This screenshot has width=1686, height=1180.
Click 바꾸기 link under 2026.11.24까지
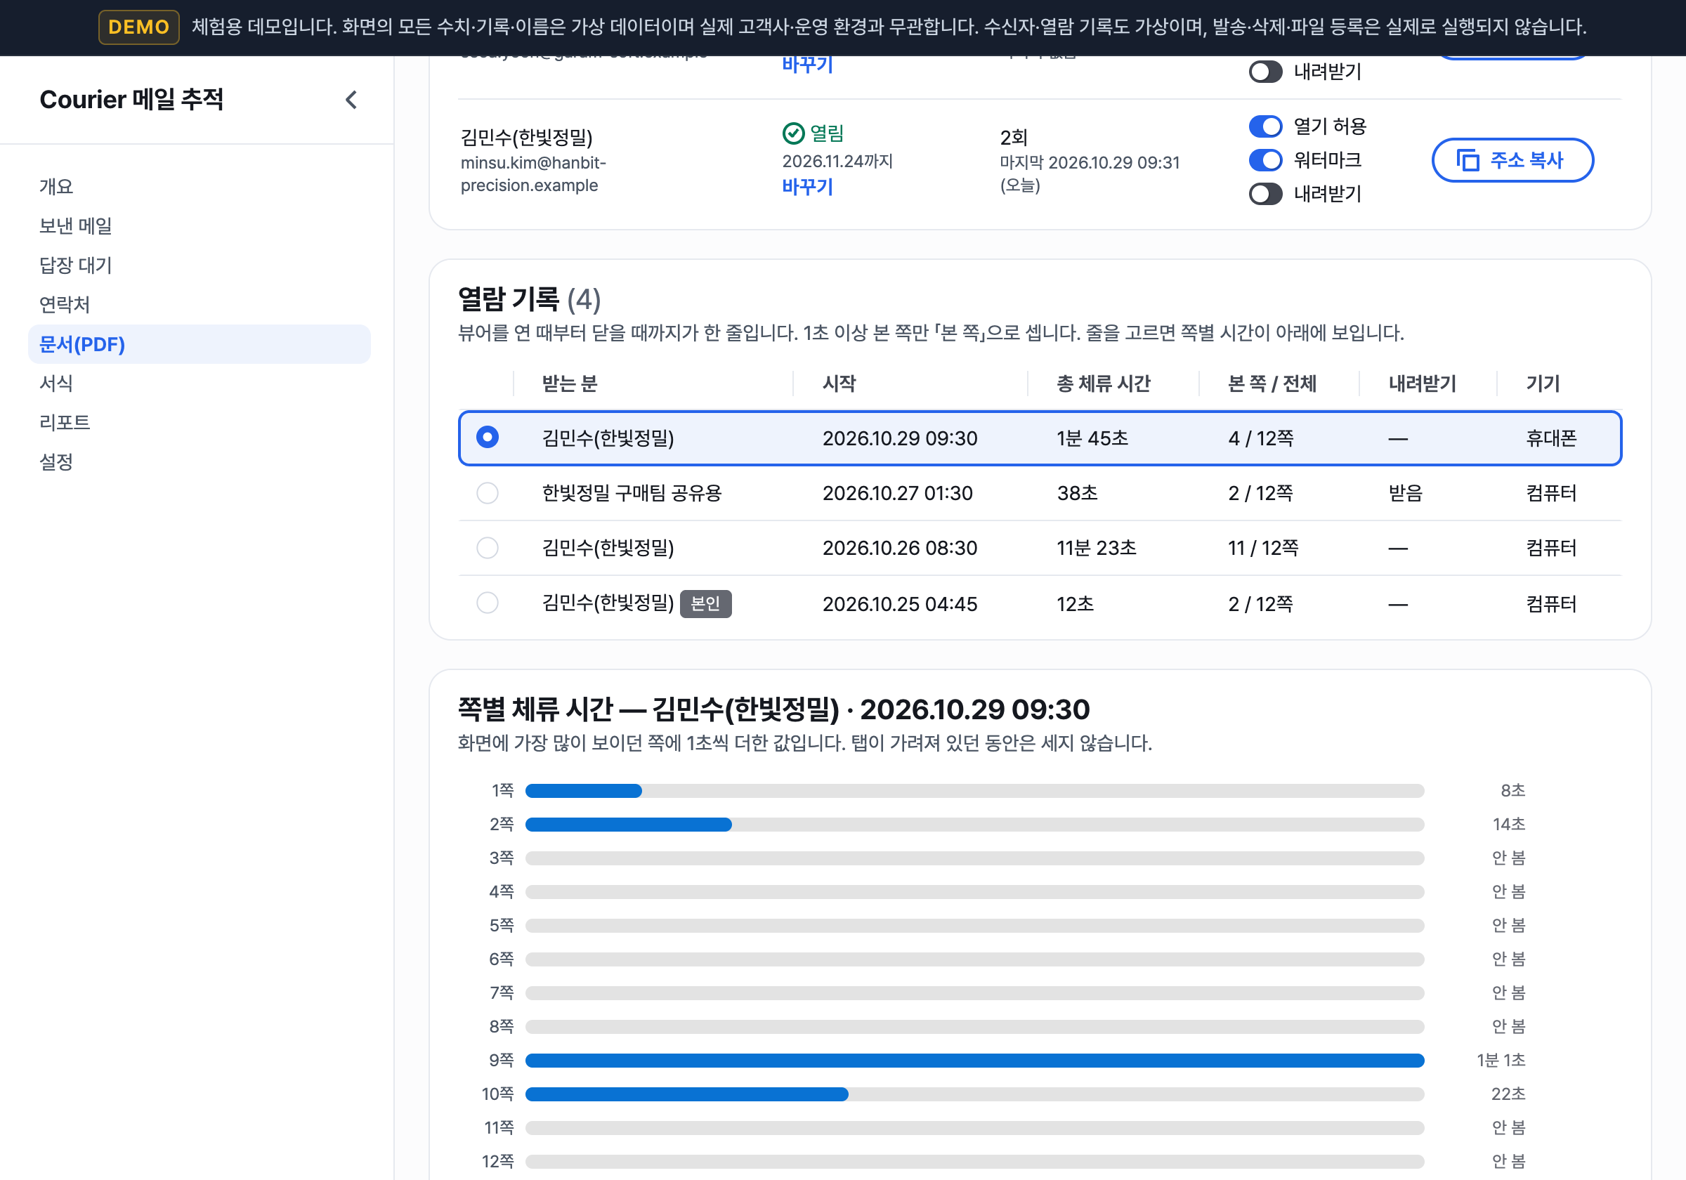[807, 188]
